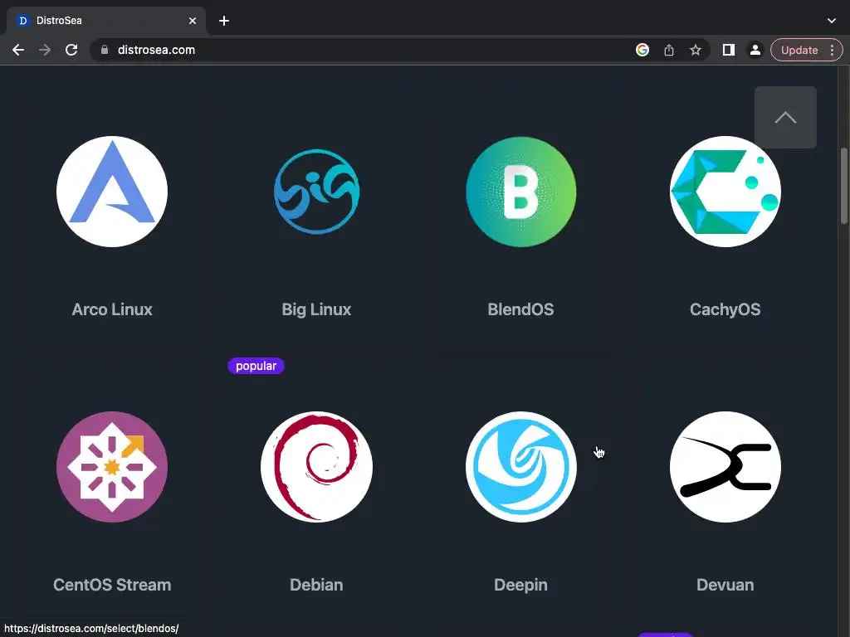Close the DistroSea tab

click(193, 21)
